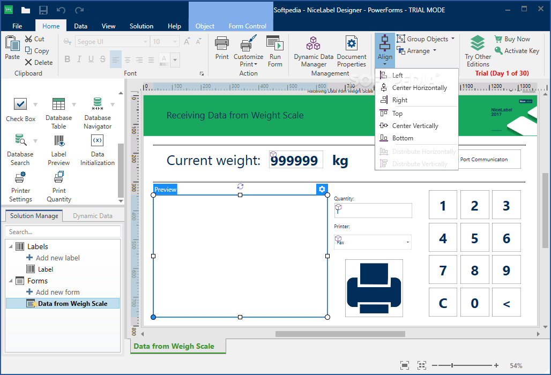Screen dimensions: 551x375
Task: Click the Solution Manager search field
Action: point(63,232)
